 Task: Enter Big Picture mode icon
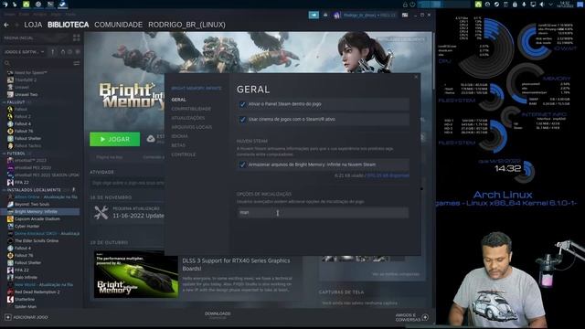pyautogui.click(x=405, y=15)
